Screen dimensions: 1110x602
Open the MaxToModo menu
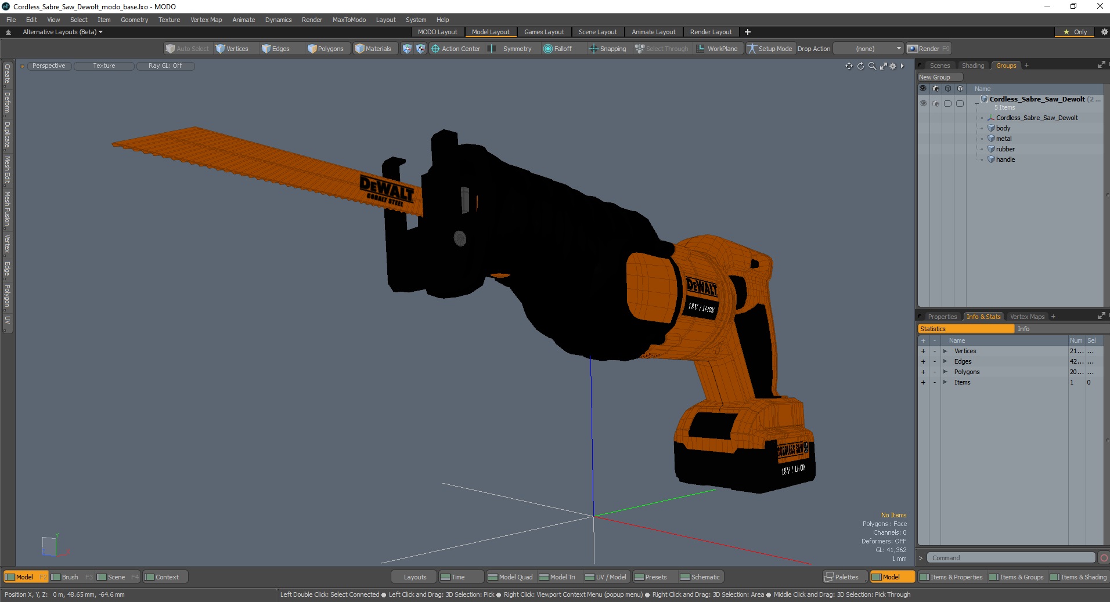pos(349,20)
